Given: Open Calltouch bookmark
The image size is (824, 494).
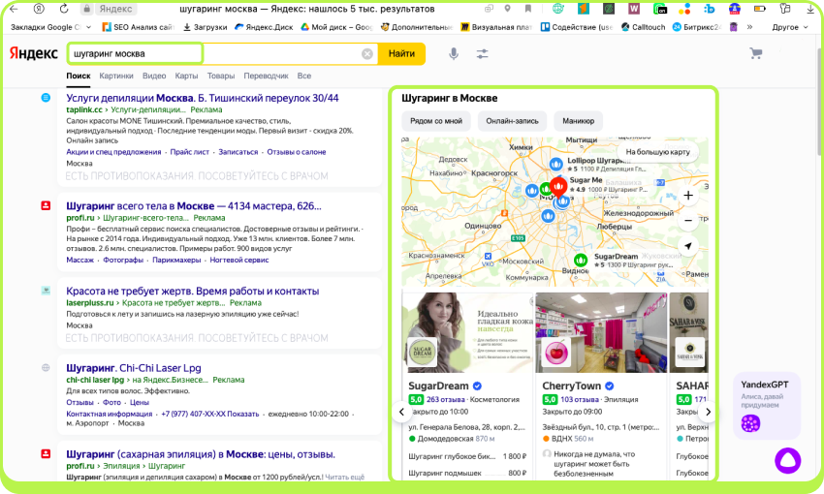Looking at the screenshot, I should coord(644,27).
